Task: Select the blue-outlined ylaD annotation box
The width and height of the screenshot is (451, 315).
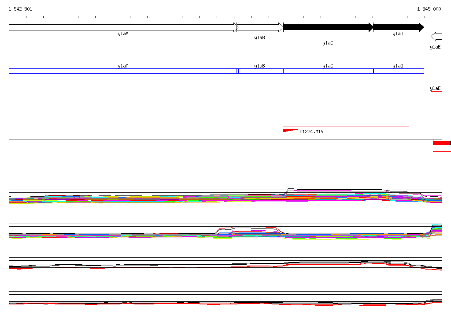Action: click(398, 71)
